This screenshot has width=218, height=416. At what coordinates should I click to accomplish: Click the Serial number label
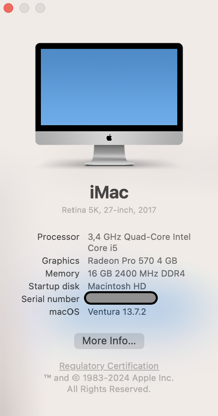click(x=50, y=299)
